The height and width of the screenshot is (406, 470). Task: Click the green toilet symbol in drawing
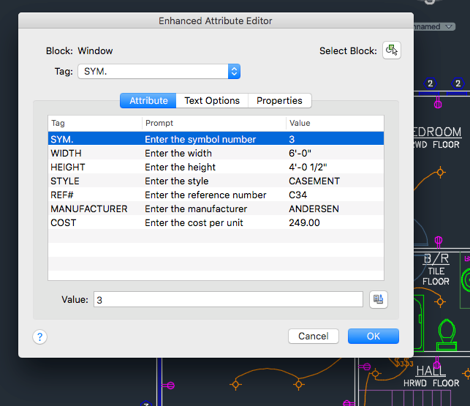click(x=447, y=334)
